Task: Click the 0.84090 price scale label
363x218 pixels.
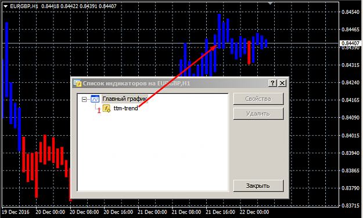Action: (350, 118)
